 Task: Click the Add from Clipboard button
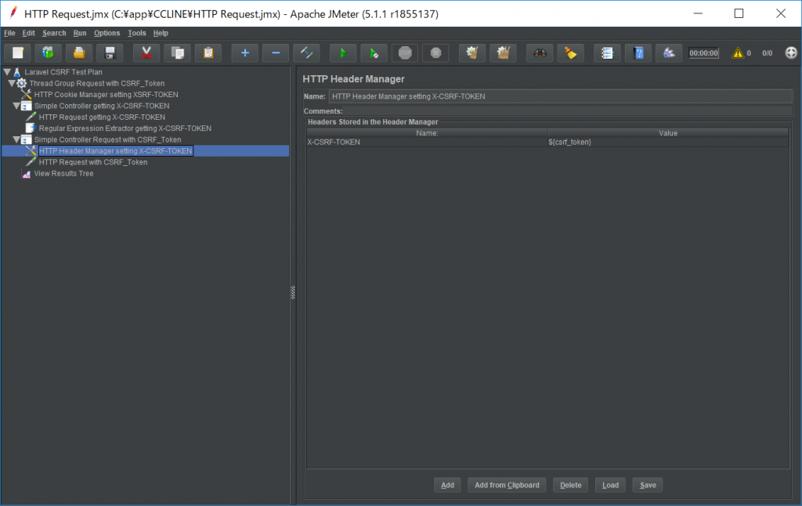pos(507,485)
